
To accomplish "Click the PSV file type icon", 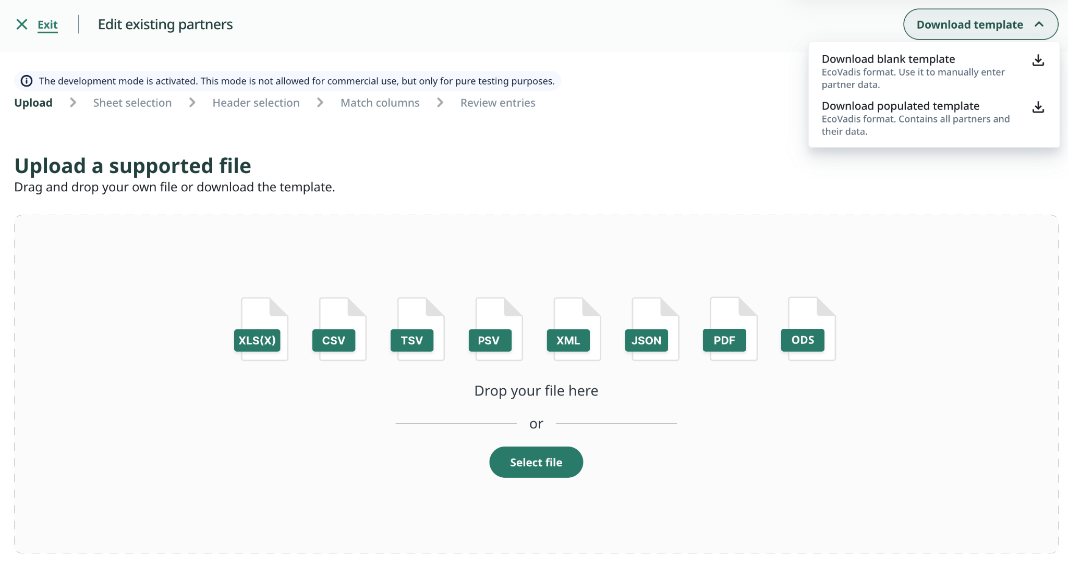I will pos(496,329).
